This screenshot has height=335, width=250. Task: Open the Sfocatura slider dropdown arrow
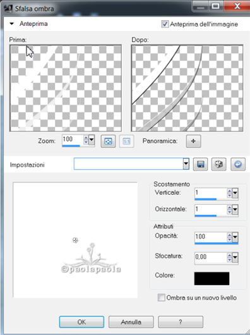[x=235, y=257]
